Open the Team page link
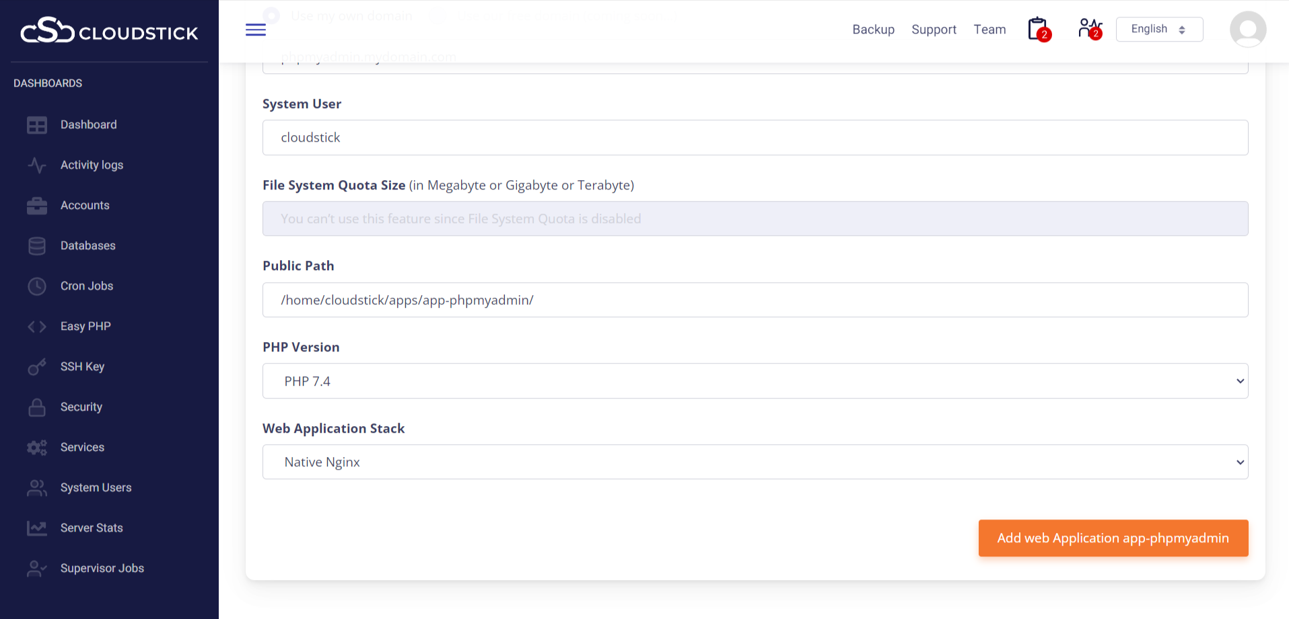 pyautogui.click(x=989, y=30)
